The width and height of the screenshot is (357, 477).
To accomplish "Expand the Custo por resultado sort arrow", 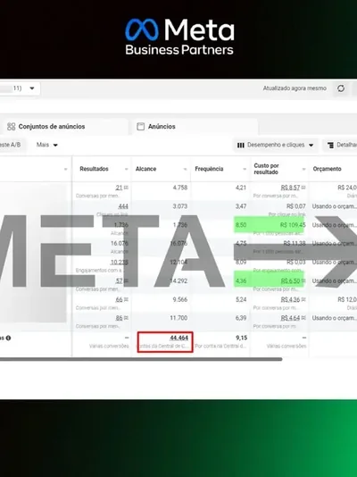I will coord(303,169).
